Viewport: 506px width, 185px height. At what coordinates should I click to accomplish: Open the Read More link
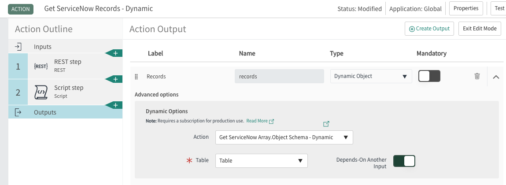[x=257, y=121]
